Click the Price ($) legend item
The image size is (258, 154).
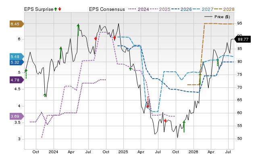[217, 17]
